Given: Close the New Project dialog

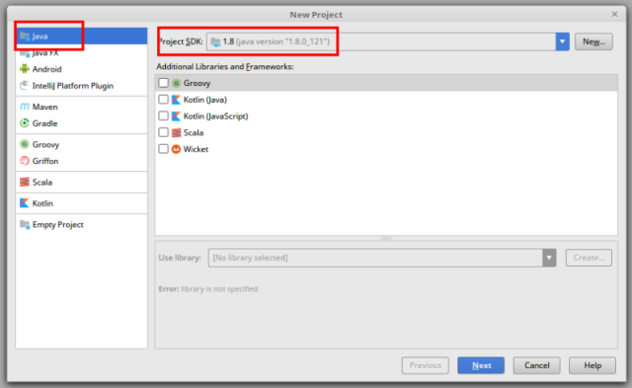Looking at the screenshot, I should click(614, 14).
